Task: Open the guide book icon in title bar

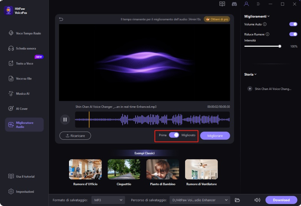Action: pyautogui.click(x=222, y=4)
